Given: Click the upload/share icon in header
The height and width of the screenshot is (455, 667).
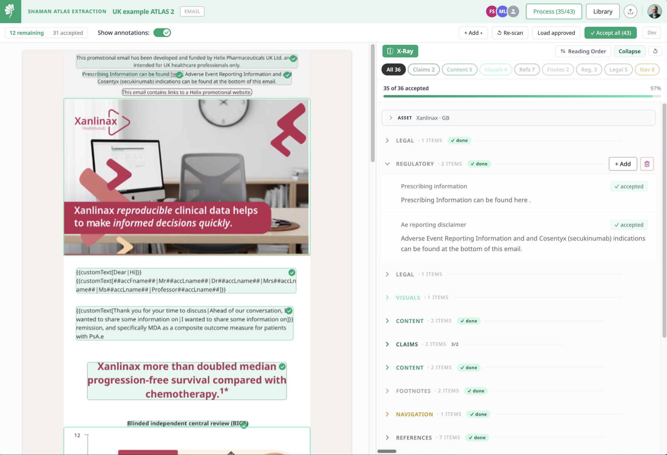Looking at the screenshot, I should [630, 11].
